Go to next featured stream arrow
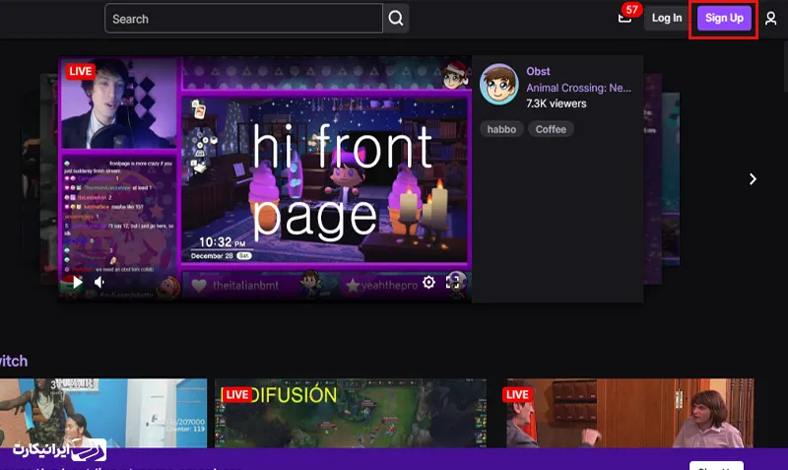This screenshot has height=470, width=788. pos(753,179)
